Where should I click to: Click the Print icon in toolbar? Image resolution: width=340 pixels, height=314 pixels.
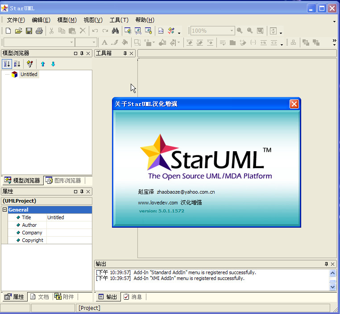pyautogui.click(x=39, y=31)
